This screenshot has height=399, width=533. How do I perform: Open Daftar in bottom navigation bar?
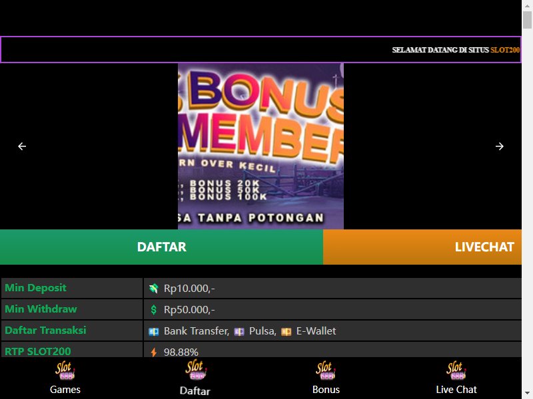click(195, 378)
